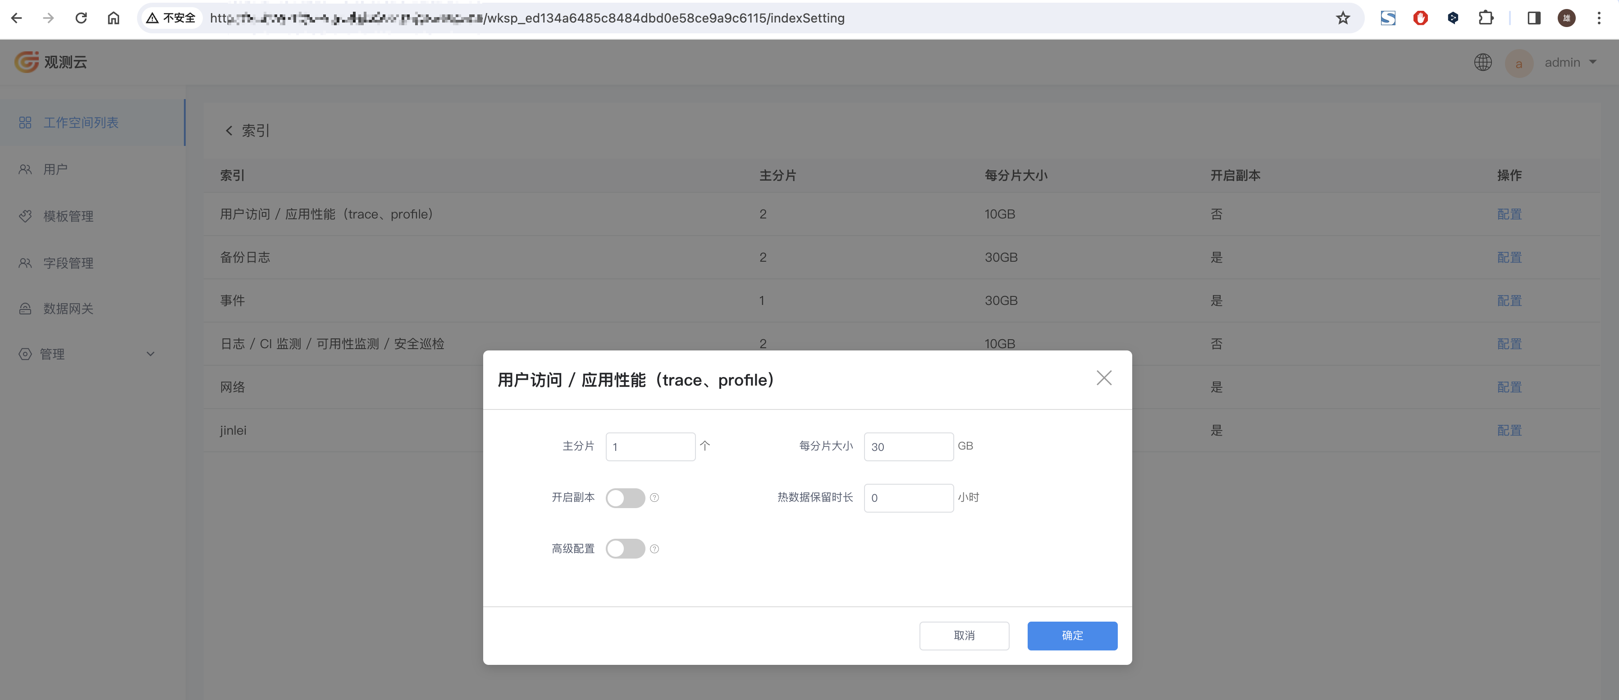This screenshot has width=1619, height=700.
Task: Click the 每分片大小 GB input field
Action: [x=909, y=447]
